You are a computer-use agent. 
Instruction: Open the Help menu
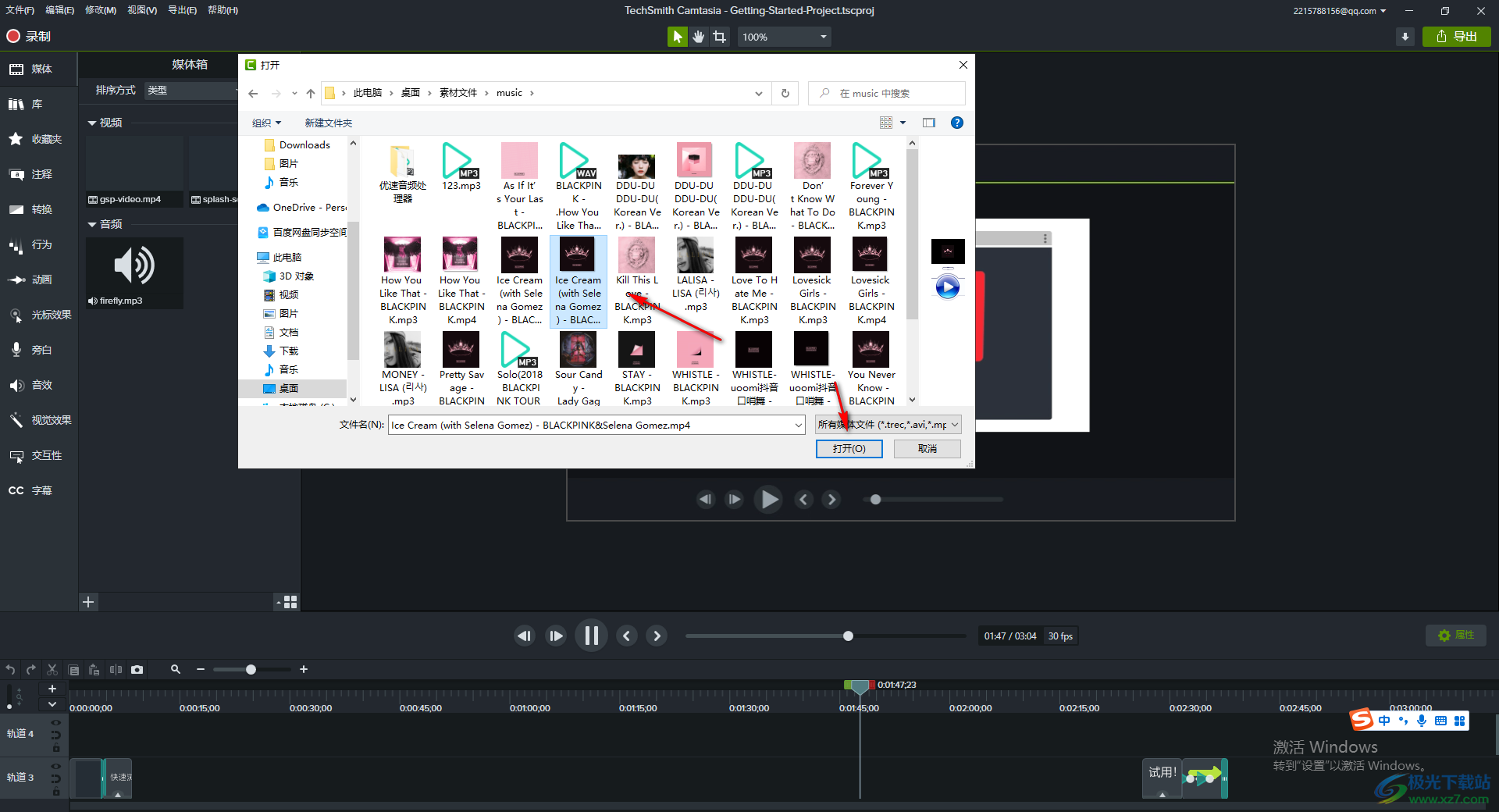[x=223, y=10]
